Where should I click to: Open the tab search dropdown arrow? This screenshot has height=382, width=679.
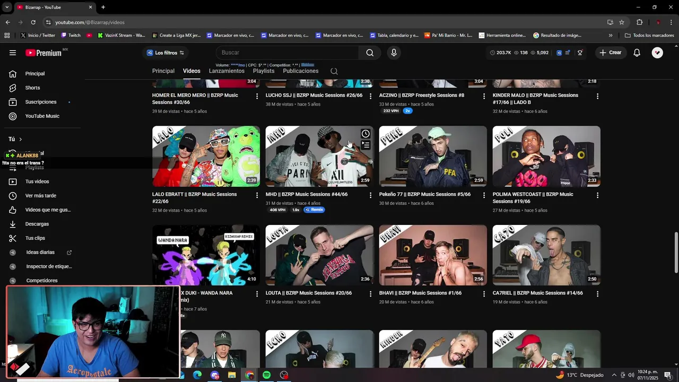(x=7, y=7)
